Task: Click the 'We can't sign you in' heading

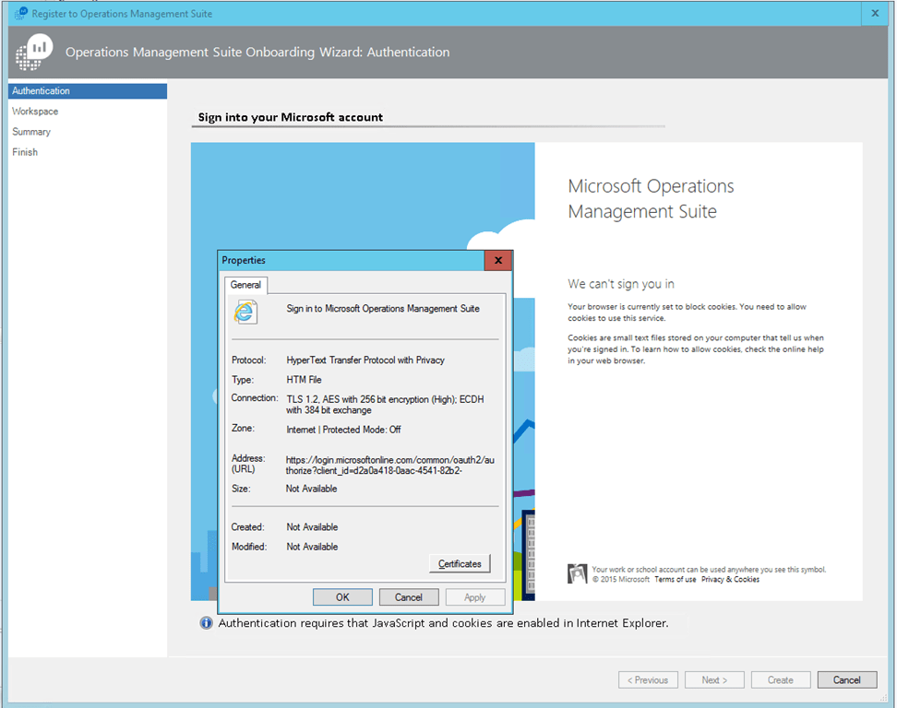Action: 621,284
